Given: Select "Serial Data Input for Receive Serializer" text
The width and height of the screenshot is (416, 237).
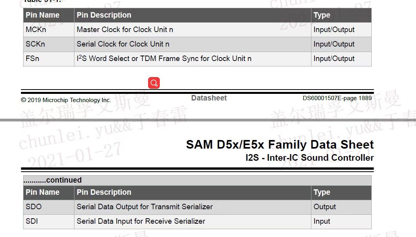Looking at the screenshot, I should coord(141,221).
